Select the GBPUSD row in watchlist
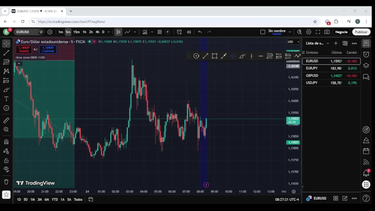This screenshot has width=375, height=211. (331, 76)
